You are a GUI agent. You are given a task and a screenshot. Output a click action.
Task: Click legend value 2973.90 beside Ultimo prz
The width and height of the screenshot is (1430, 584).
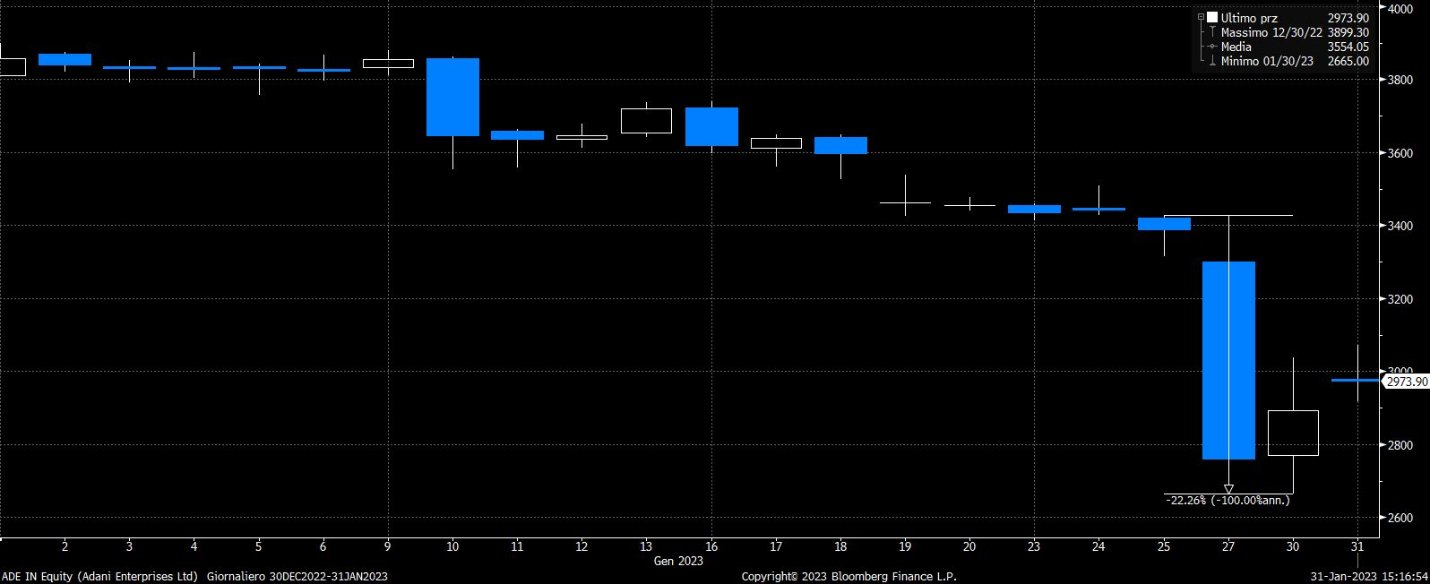[1348, 18]
